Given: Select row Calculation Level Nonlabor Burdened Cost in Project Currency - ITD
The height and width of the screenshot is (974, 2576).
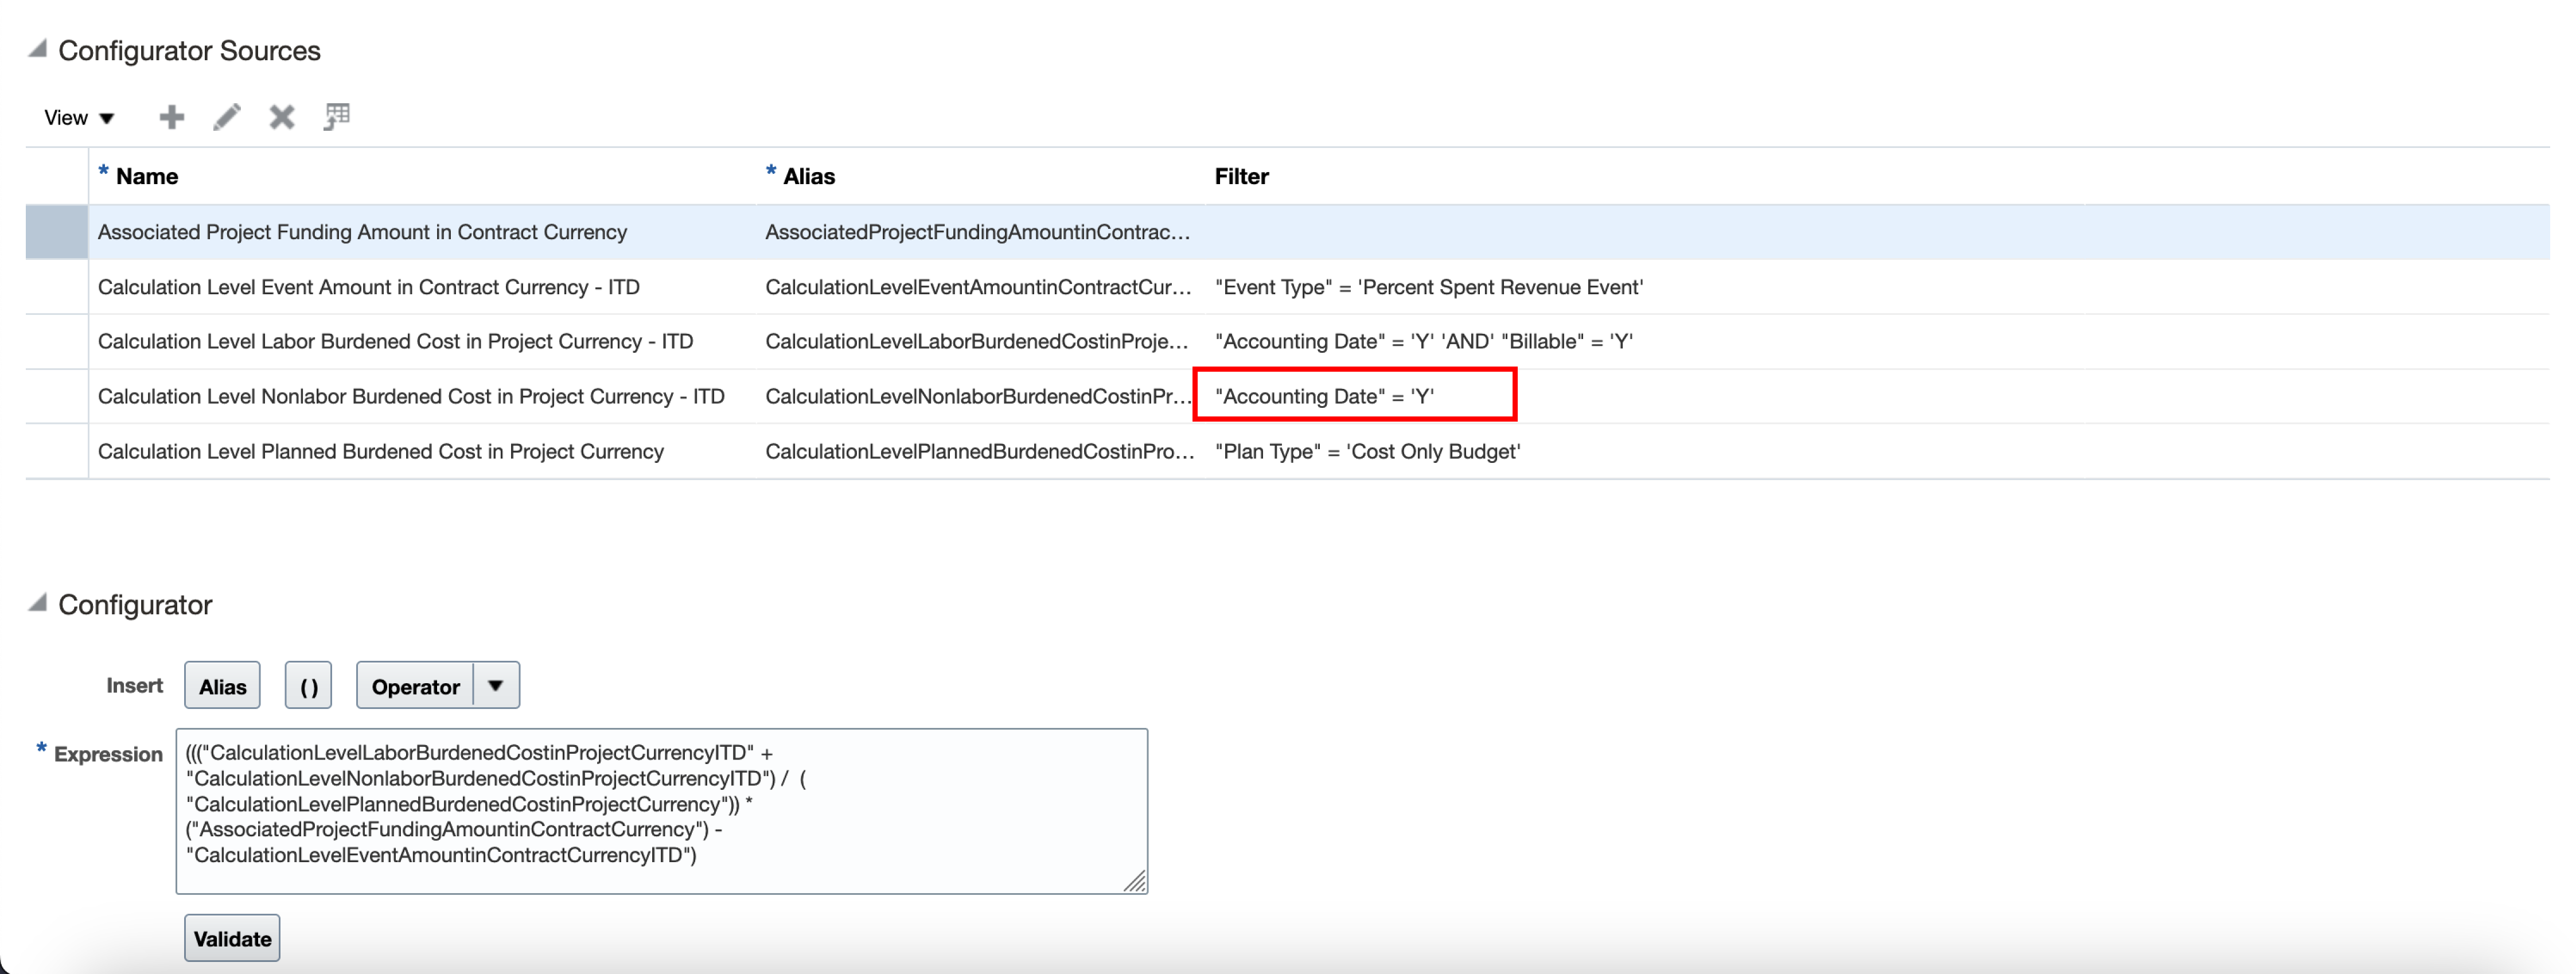Looking at the screenshot, I should pyautogui.click(x=1288, y=397).
